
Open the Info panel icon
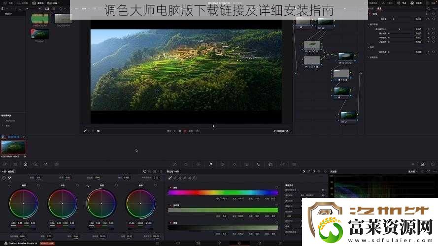click(433, 164)
